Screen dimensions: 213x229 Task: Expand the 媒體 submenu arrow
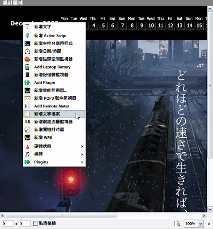click(x=82, y=154)
